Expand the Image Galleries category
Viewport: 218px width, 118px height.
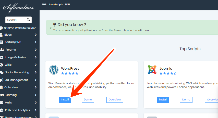click(x=36, y=57)
